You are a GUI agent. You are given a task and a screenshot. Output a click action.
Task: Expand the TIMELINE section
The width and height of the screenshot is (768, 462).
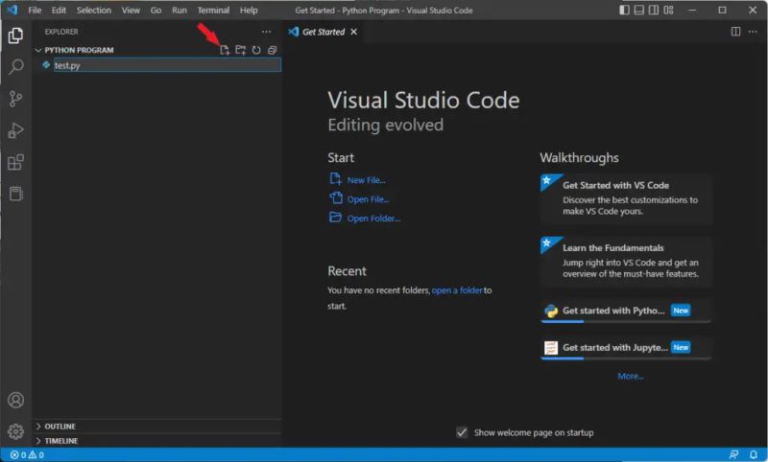pyautogui.click(x=157, y=441)
